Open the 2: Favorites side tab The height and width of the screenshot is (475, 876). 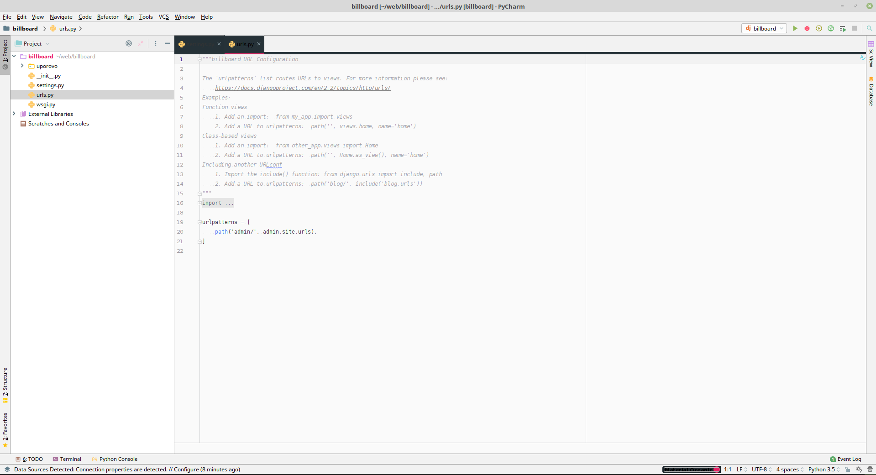[5, 430]
